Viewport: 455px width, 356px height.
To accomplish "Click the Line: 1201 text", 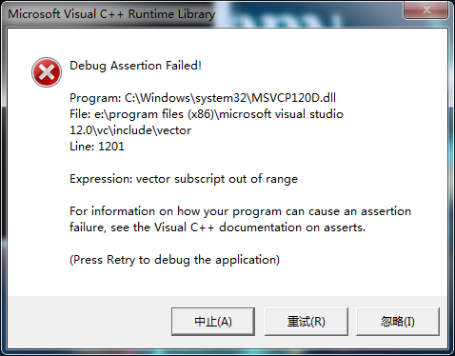I will click(x=97, y=147).
